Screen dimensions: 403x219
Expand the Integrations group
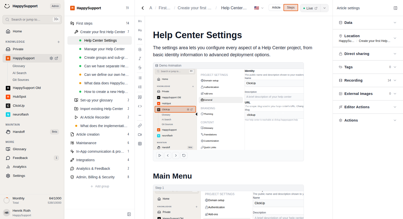[x=100, y=160]
